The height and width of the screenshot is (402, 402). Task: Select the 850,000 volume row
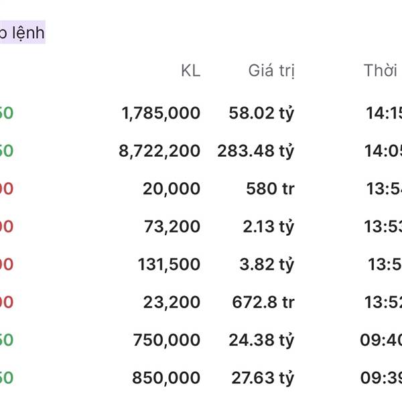[201, 378]
